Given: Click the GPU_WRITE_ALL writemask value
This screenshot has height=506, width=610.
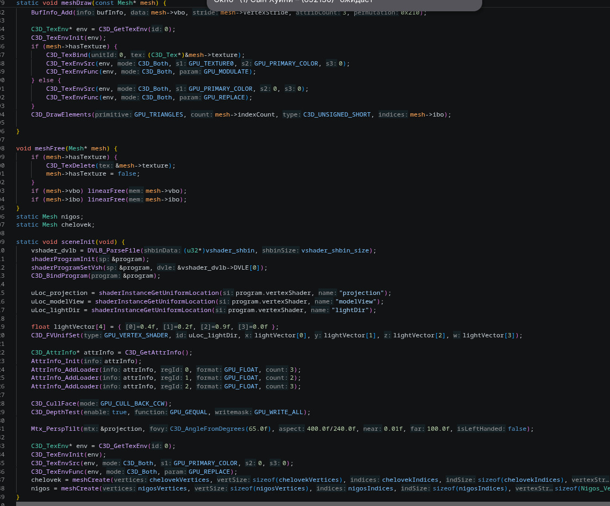Looking at the screenshot, I should click(x=279, y=412).
